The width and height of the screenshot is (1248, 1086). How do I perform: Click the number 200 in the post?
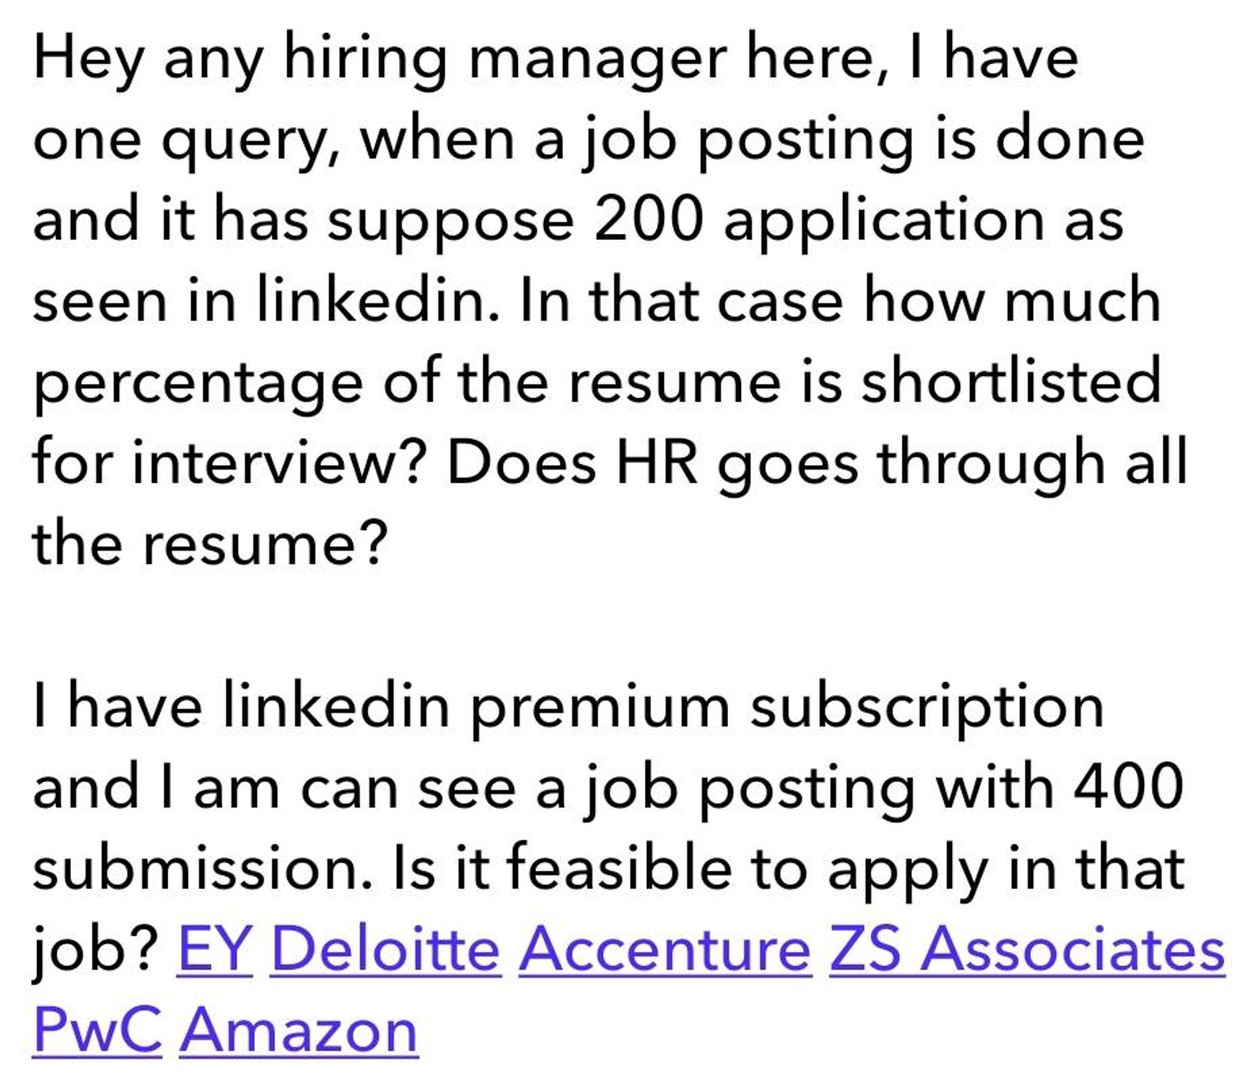[x=648, y=218]
